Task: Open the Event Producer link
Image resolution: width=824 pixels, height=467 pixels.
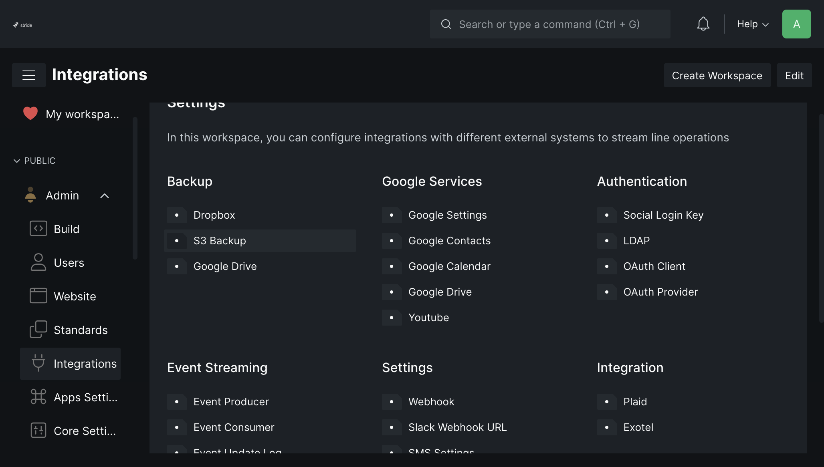Action: pyautogui.click(x=231, y=402)
